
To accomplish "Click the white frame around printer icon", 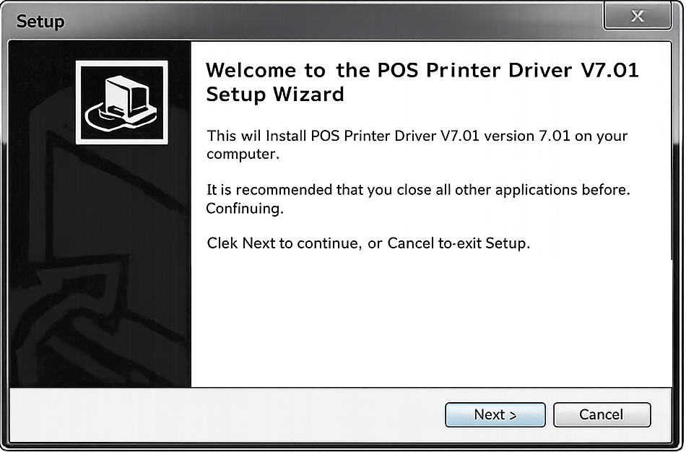I will tap(121, 103).
